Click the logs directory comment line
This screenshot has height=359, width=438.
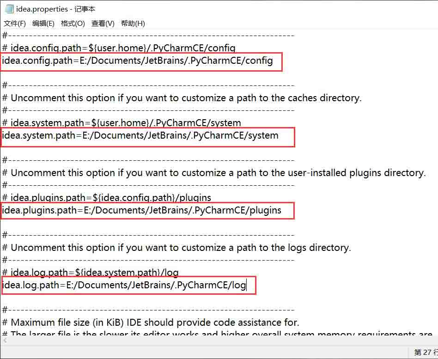click(176, 248)
